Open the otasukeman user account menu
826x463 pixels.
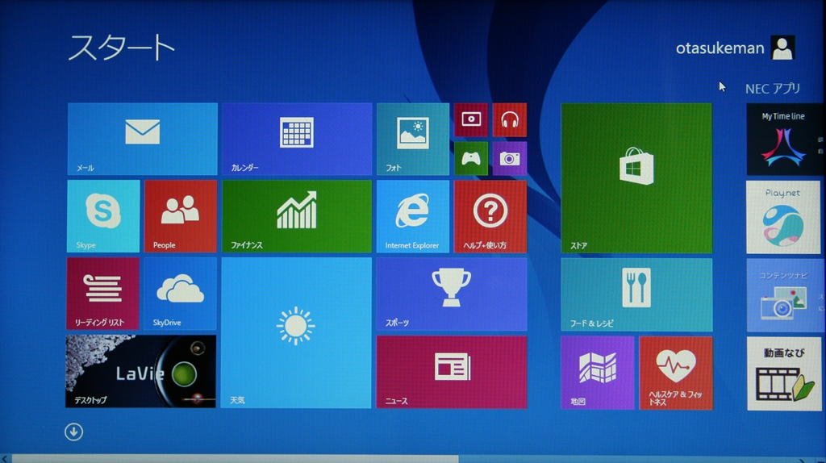(736, 48)
